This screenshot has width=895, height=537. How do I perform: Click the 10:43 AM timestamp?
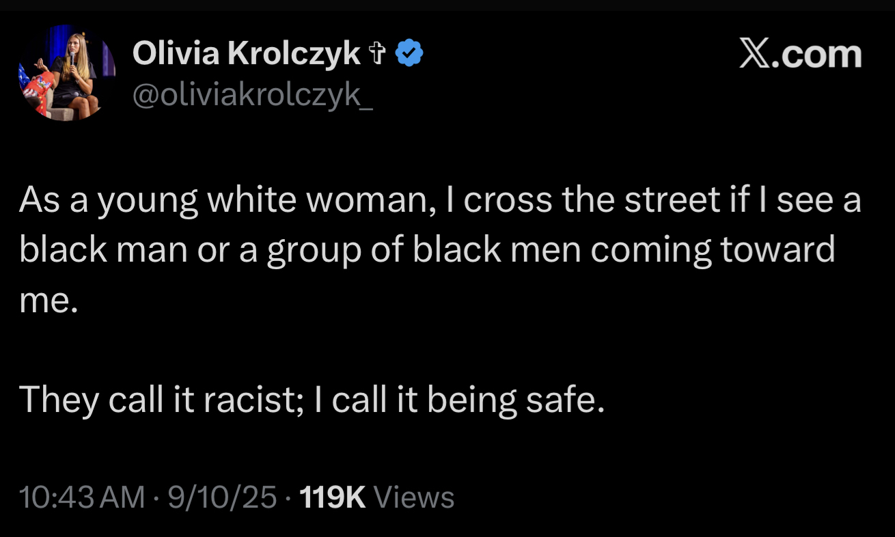tap(82, 497)
